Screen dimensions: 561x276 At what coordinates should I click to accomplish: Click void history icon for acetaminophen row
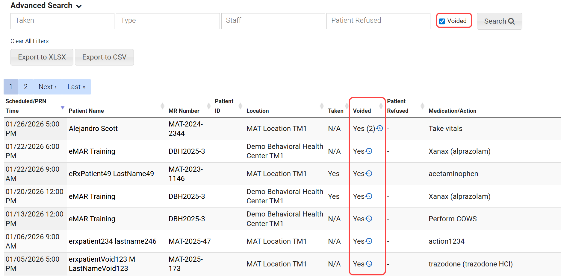369,173
